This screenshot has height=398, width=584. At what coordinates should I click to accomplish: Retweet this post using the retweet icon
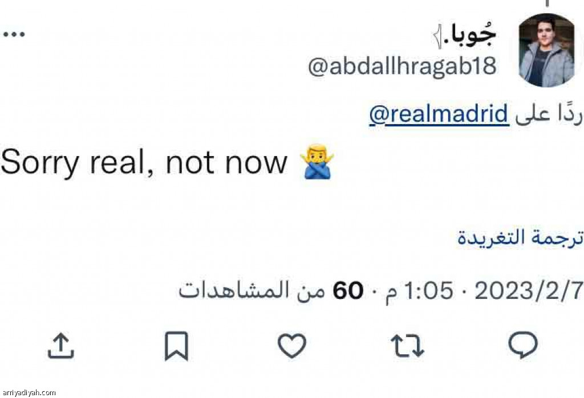click(407, 346)
